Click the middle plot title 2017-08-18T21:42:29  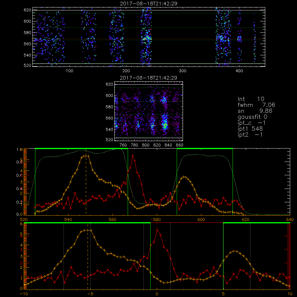point(148,78)
